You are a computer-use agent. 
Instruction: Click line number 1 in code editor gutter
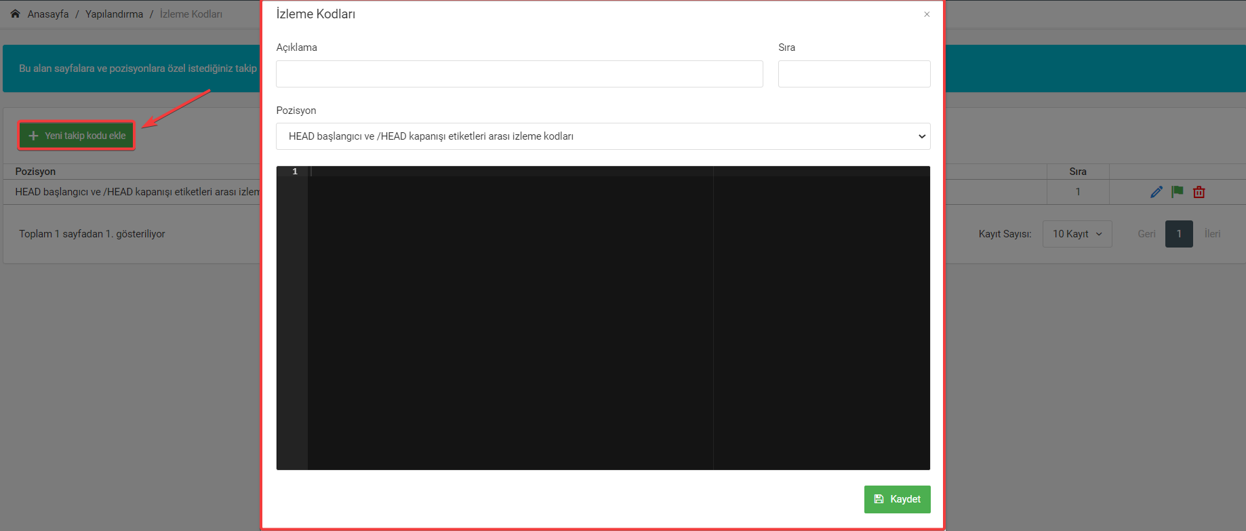click(295, 172)
